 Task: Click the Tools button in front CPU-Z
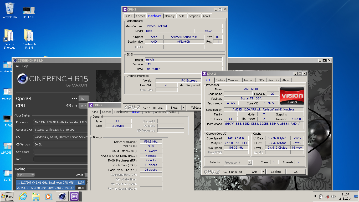(x=254, y=172)
